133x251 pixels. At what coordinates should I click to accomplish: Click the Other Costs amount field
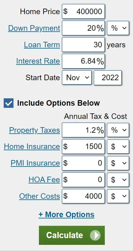click(83, 196)
